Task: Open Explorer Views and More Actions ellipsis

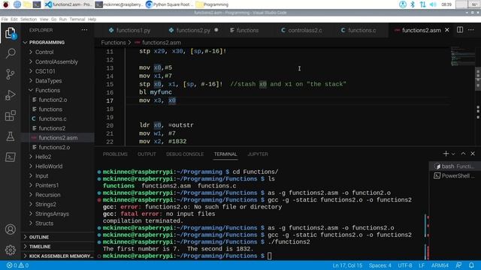Action: (84, 30)
